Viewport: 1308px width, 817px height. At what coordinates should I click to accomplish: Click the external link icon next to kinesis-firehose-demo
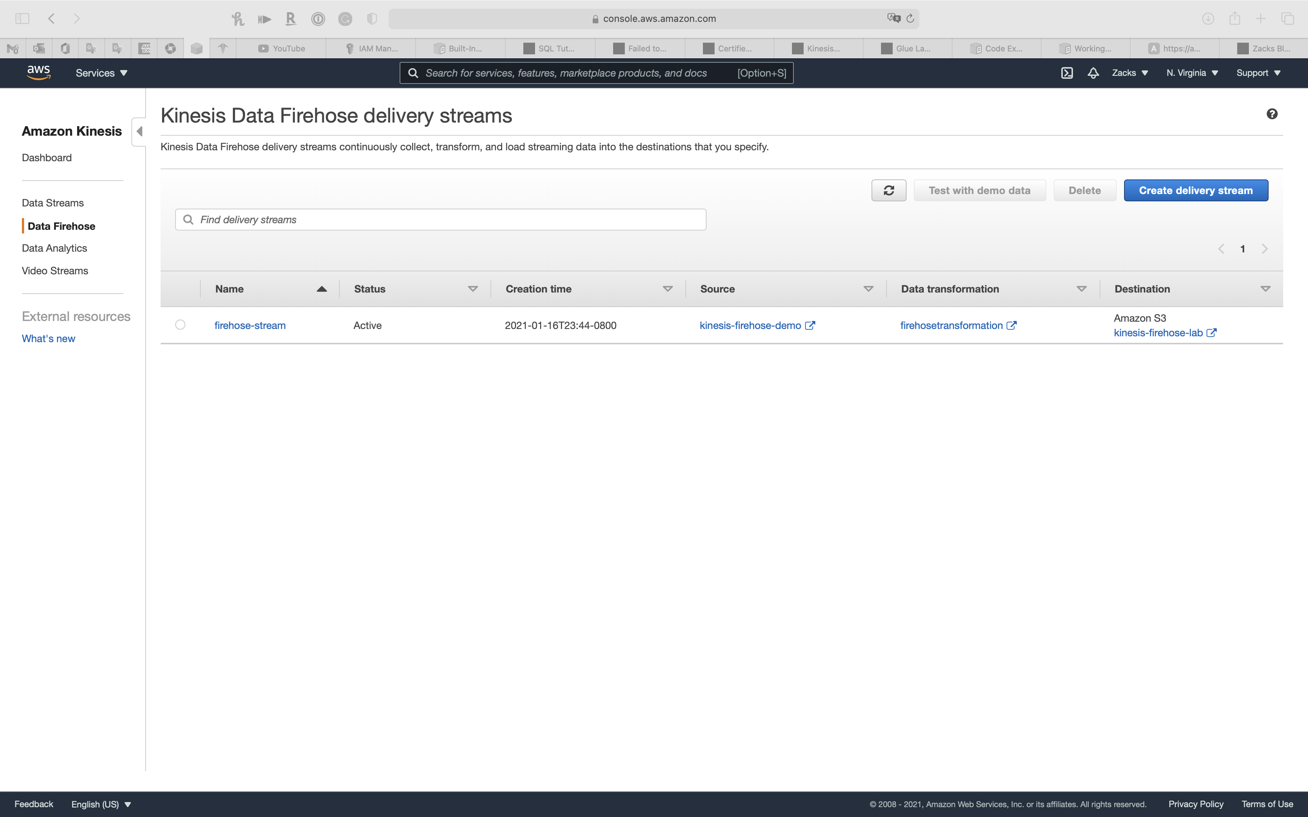(x=810, y=325)
